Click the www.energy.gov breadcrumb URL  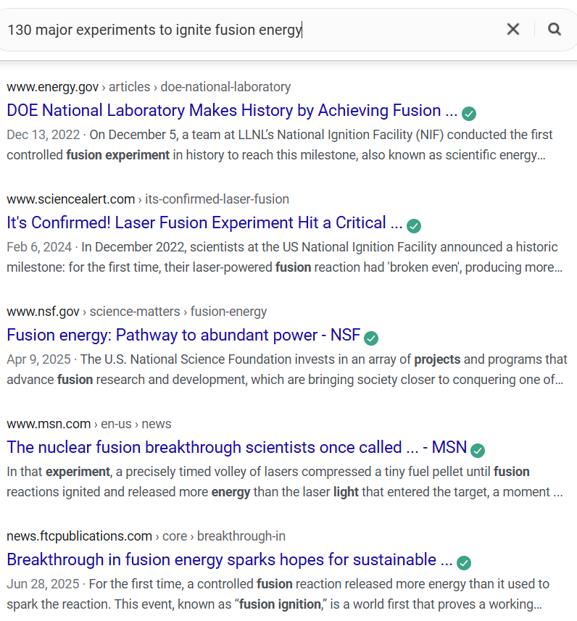(x=52, y=87)
